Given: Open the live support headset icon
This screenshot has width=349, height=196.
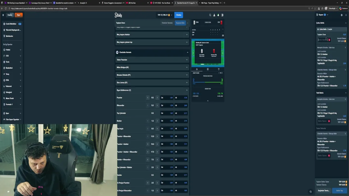Looking at the screenshot, I should (310, 192).
